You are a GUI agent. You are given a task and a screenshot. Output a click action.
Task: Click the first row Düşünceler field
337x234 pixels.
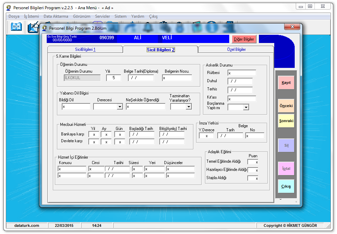(180, 169)
